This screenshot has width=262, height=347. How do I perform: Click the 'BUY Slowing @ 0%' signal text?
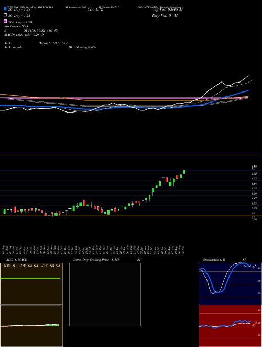click(x=82, y=47)
